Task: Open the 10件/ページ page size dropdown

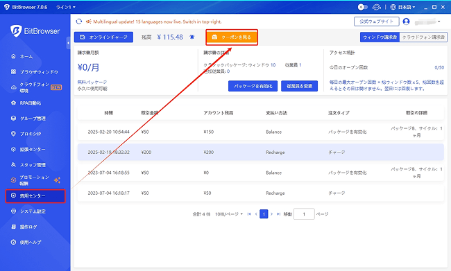Action: click(x=229, y=214)
